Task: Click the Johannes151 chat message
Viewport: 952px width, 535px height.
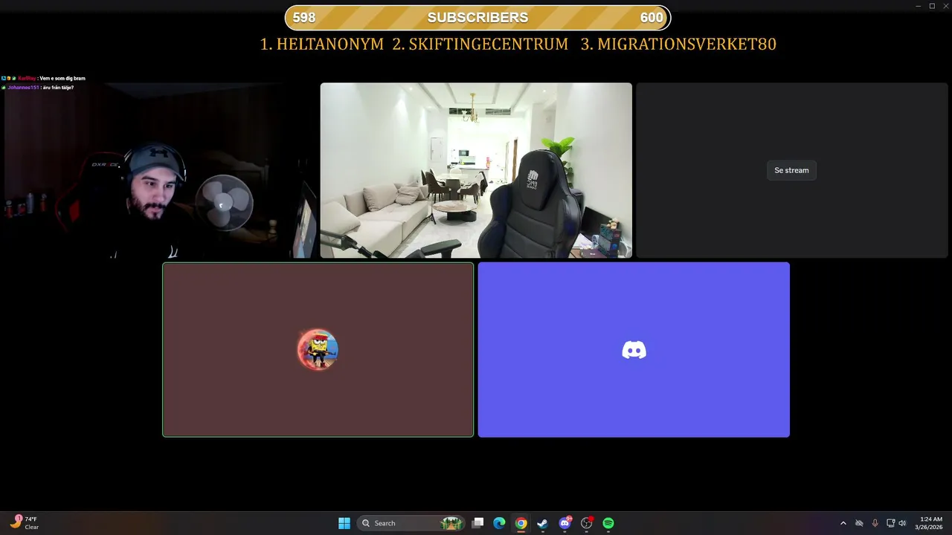Action: tap(37, 88)
